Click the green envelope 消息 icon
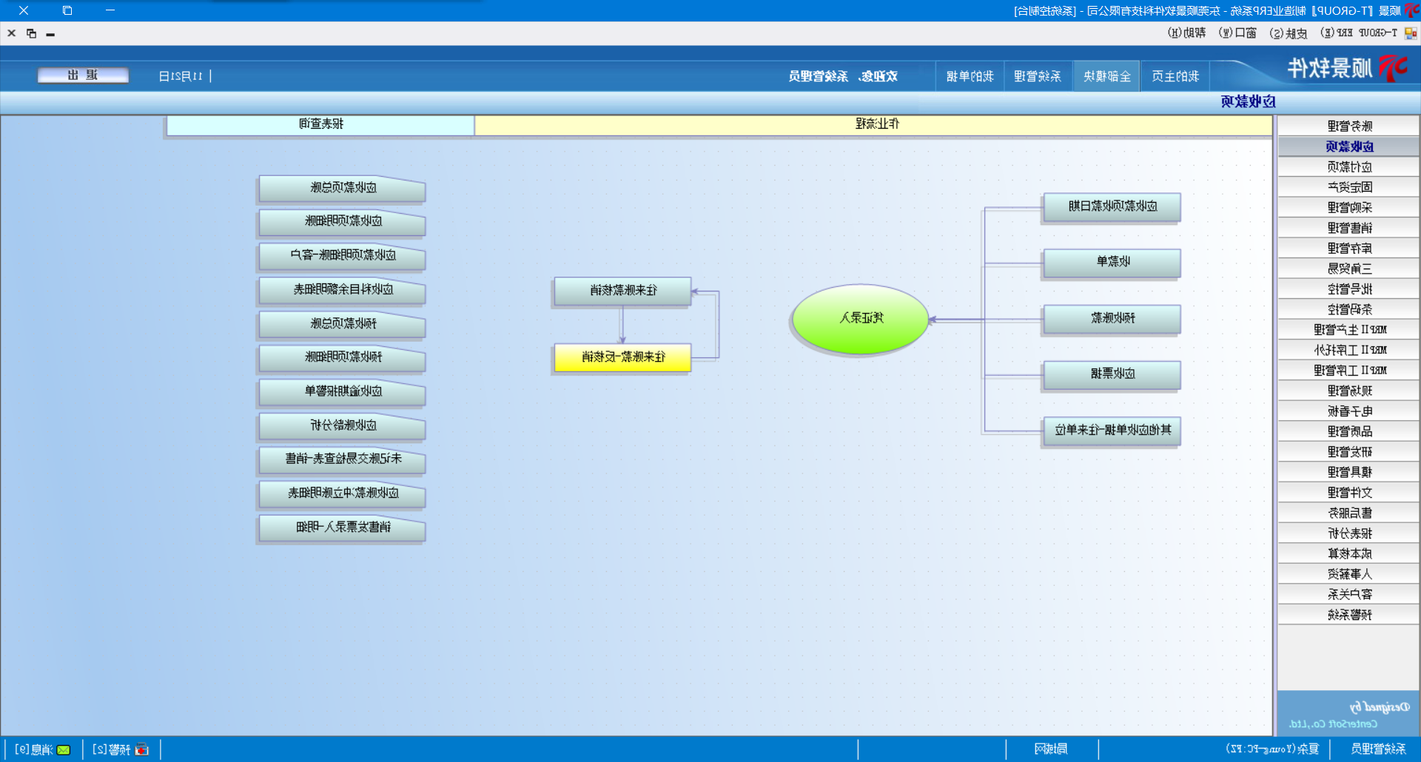This screenshot has height=762, width=1421. 64,749
